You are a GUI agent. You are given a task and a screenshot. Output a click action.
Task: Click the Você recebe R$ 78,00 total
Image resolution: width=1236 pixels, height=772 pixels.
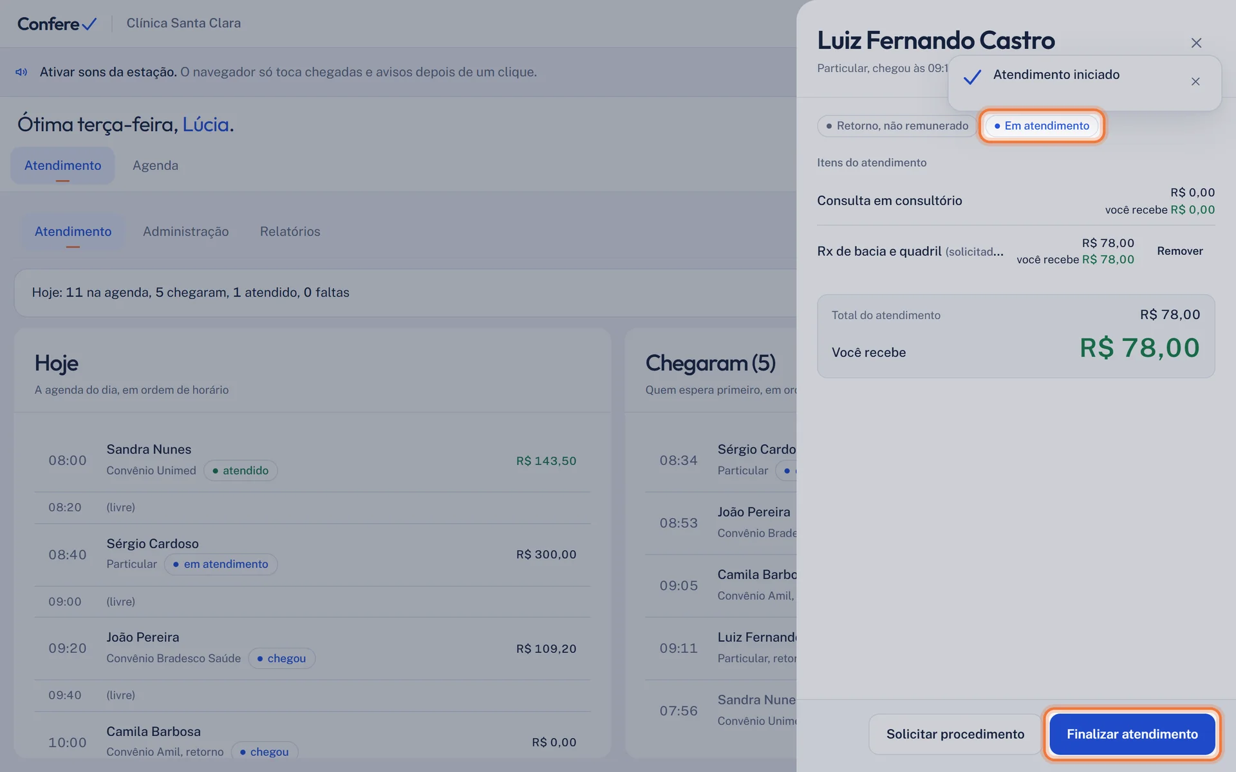pos(1139,348)
